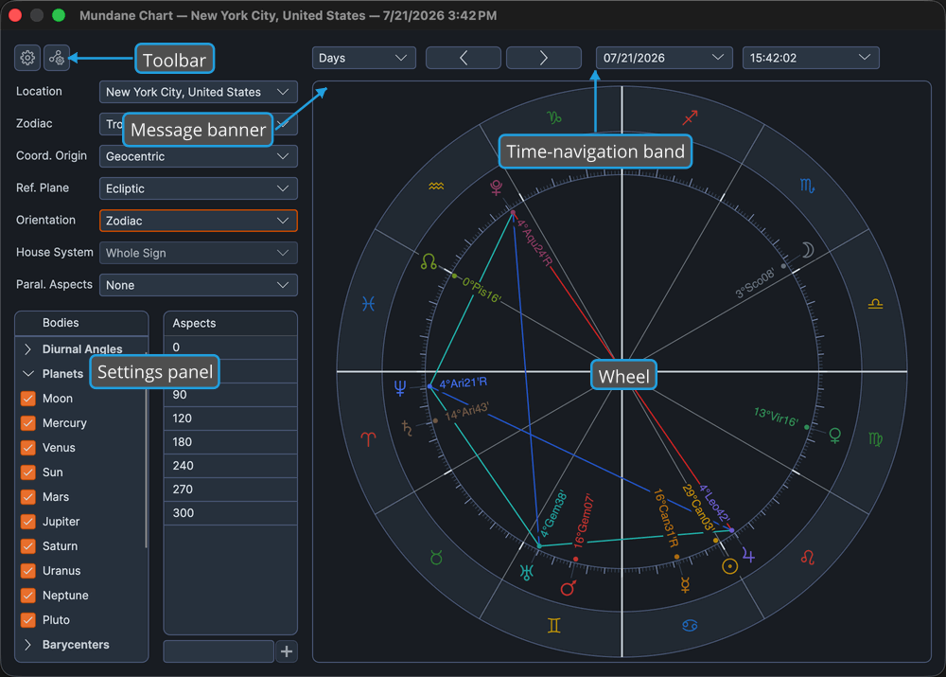Uncheck the Pluto body checkbox
This screenshot has width=946, height=677.
coord(27,620)
